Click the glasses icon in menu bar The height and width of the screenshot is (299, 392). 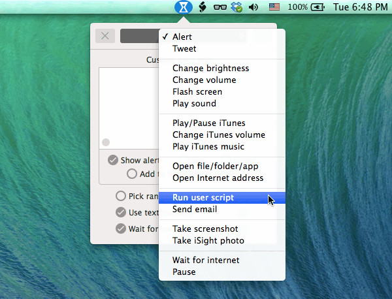pos(220,7)
